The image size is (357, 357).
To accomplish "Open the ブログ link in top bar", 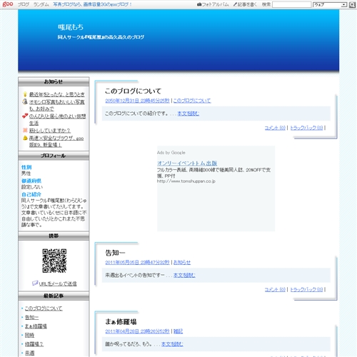I will (24, 4).
